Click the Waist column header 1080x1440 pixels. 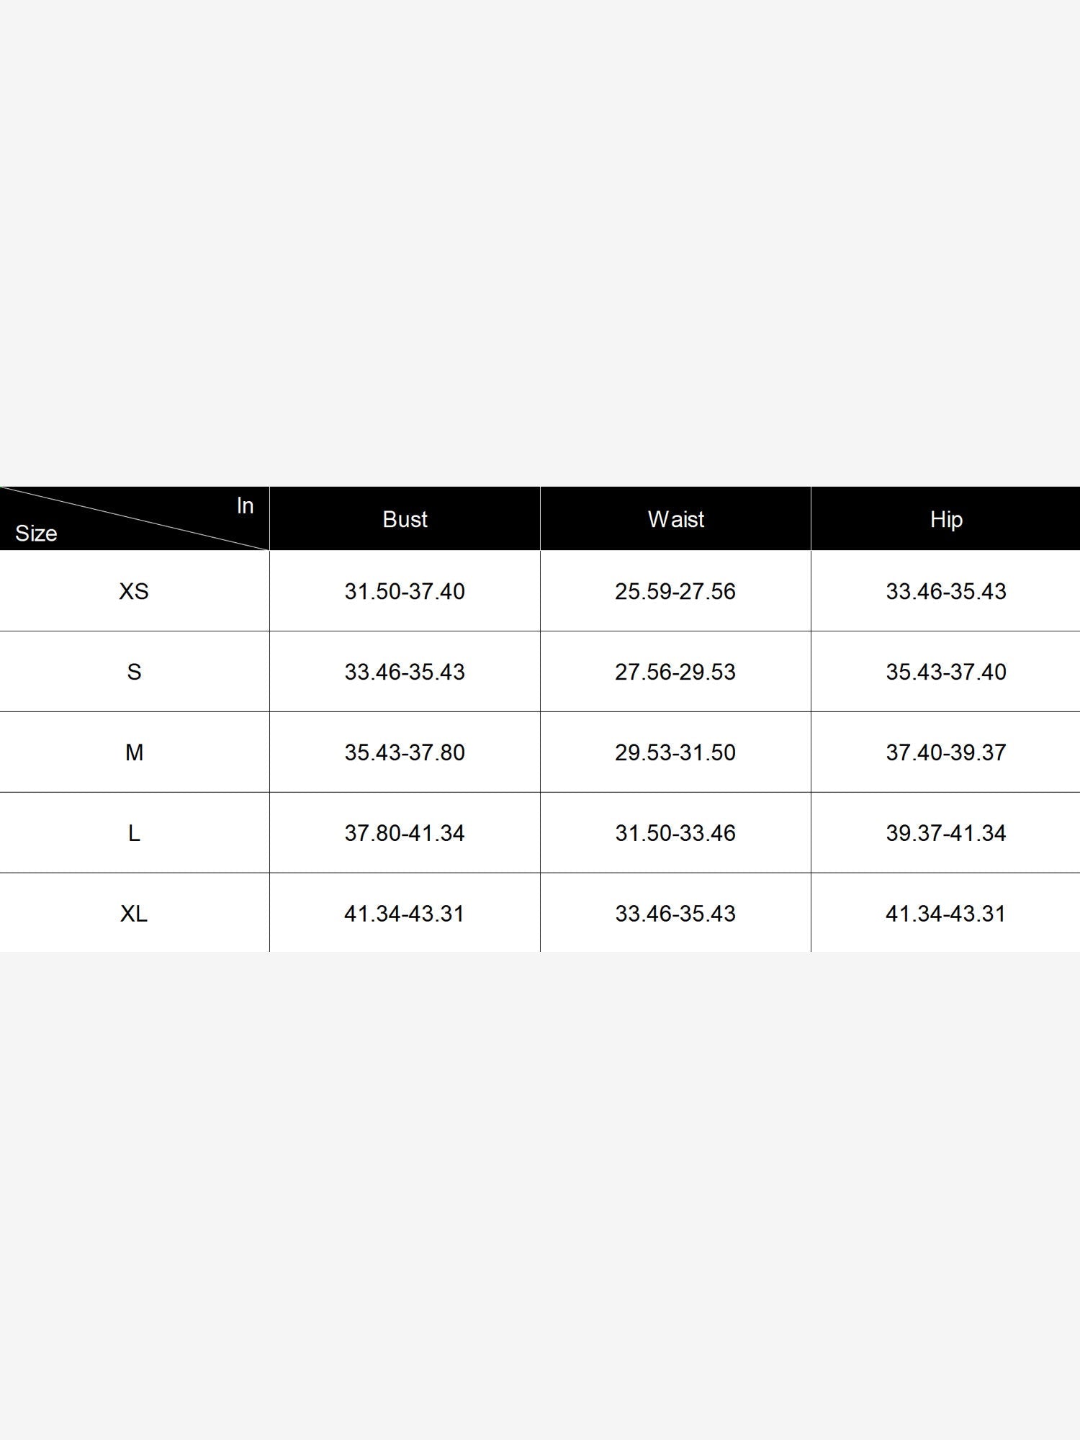pos(675,519)
